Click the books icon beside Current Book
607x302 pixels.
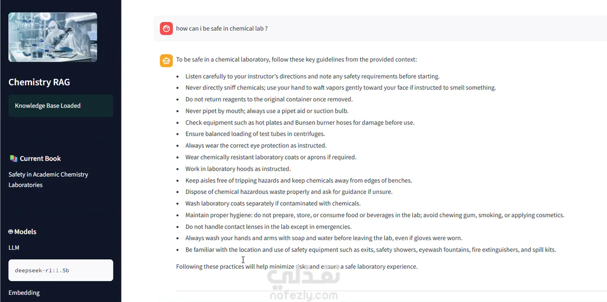click(x=13, y=159)
